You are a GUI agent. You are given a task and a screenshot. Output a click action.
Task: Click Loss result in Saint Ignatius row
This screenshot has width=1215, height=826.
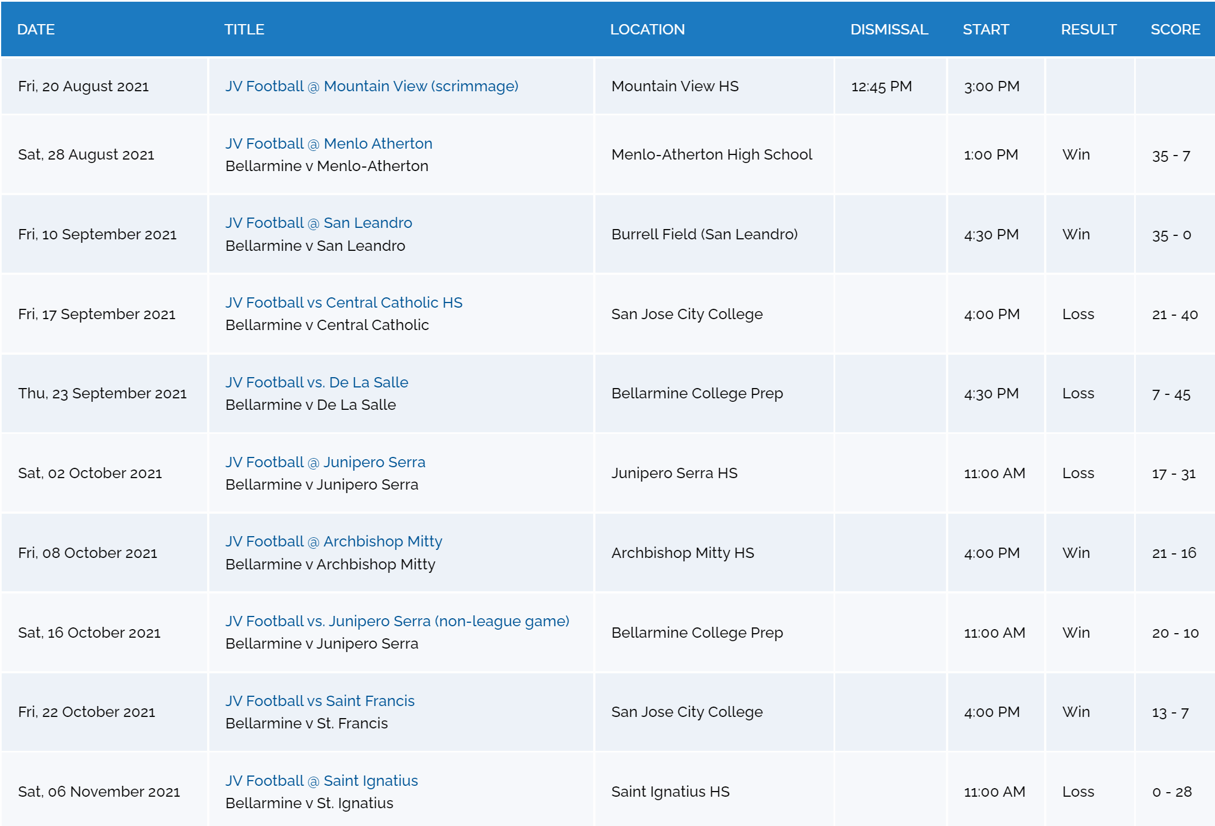point(1078,792)
